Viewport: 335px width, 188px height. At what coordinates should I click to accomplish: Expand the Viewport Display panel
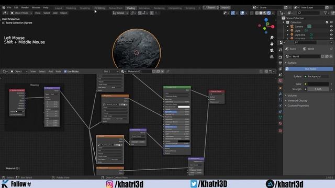pos(297,101)
